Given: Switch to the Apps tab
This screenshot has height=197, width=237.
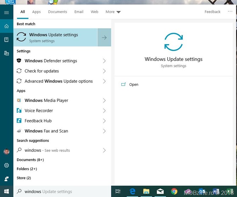Looking at the screenshot, I should 36,12.
